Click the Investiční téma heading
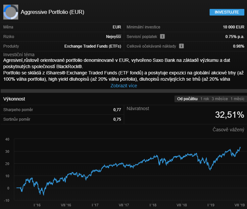This screenshot has width=247, height=209. tap(19, 55)
